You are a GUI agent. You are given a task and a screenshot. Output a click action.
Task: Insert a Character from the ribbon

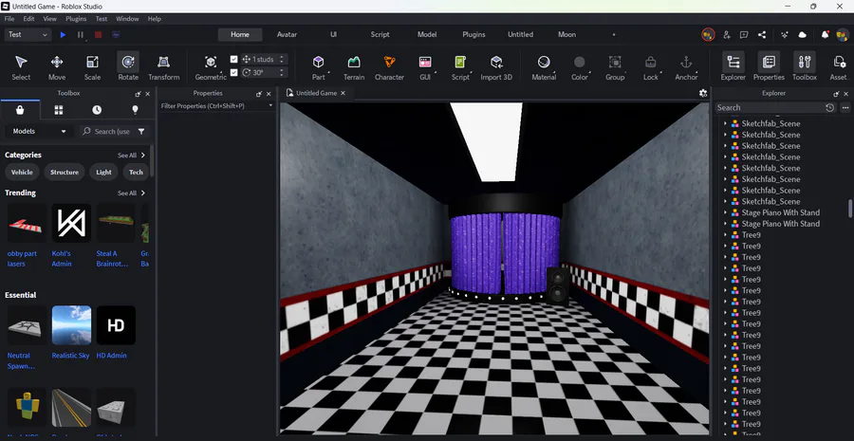(389, 66)
